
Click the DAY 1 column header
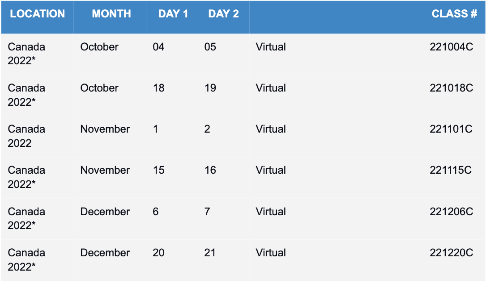[x=173, y=13]
